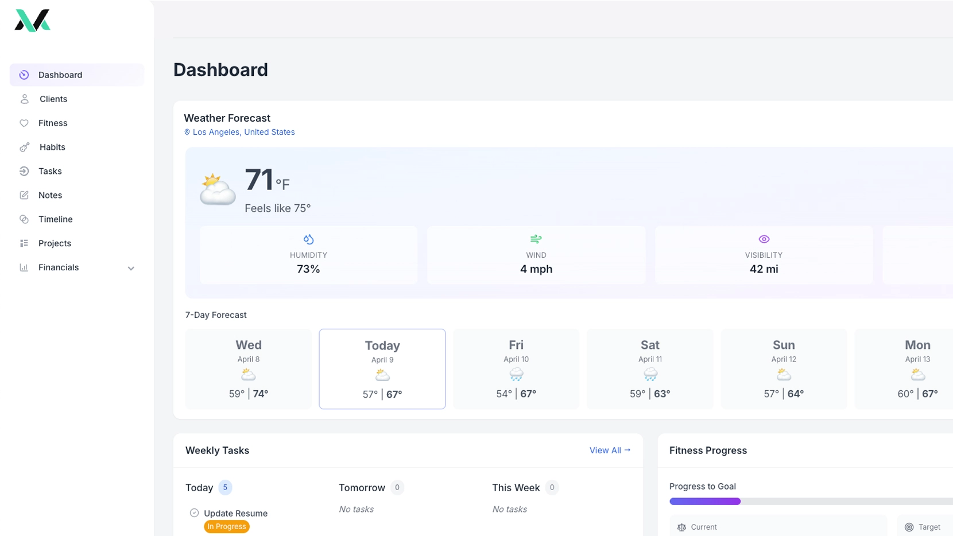Click the visibility eye icon
Viewport: 953px width, 536px height.
pyautogui.click(x=763, y=239)
